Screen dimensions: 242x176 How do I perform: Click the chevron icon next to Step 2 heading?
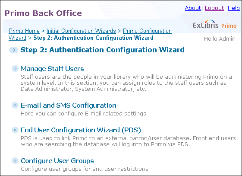(13, 50)
